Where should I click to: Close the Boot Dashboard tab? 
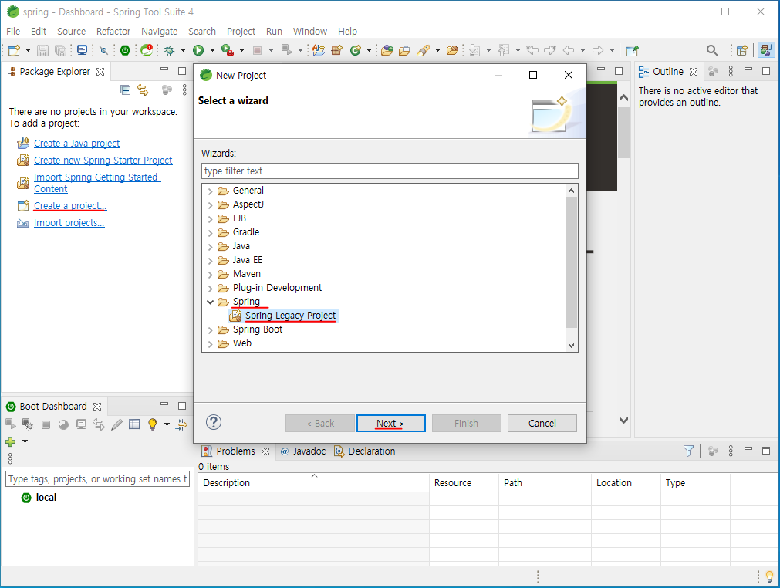97,407
